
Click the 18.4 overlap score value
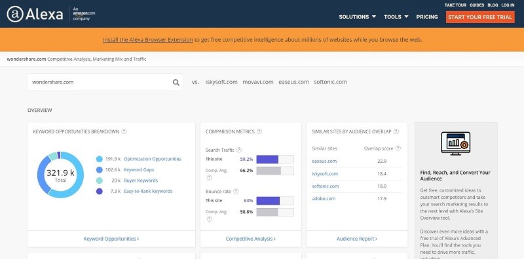(382, 174)
